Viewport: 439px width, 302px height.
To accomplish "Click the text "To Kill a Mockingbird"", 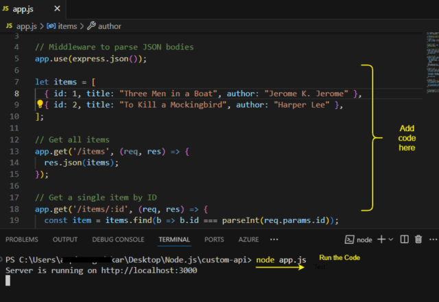I will (x=173, y=105).
